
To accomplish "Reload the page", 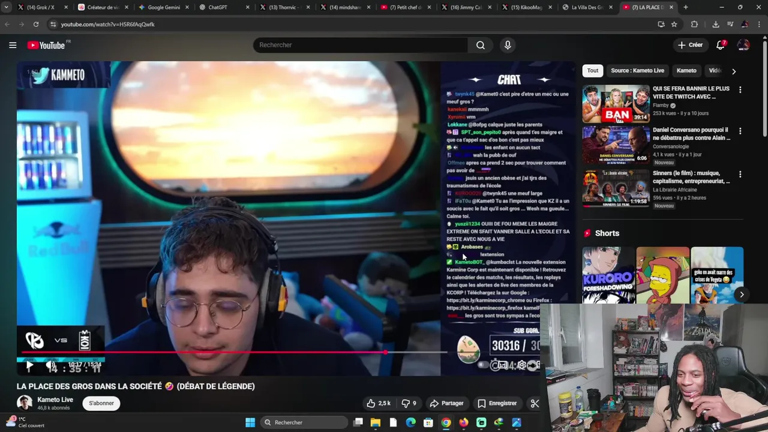I will 36,24.
